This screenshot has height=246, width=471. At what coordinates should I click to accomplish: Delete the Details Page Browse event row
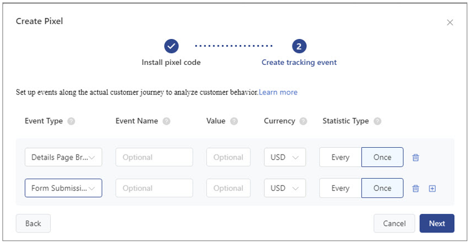click(415, 158)
